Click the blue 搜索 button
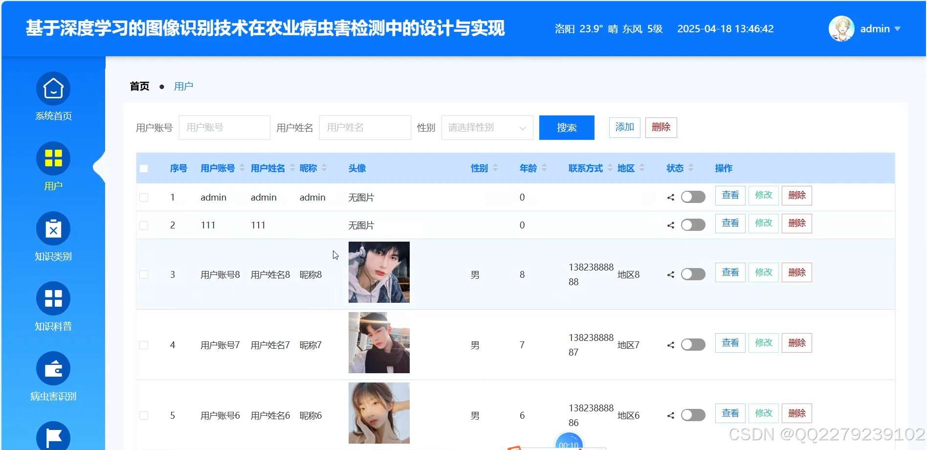 567,128
